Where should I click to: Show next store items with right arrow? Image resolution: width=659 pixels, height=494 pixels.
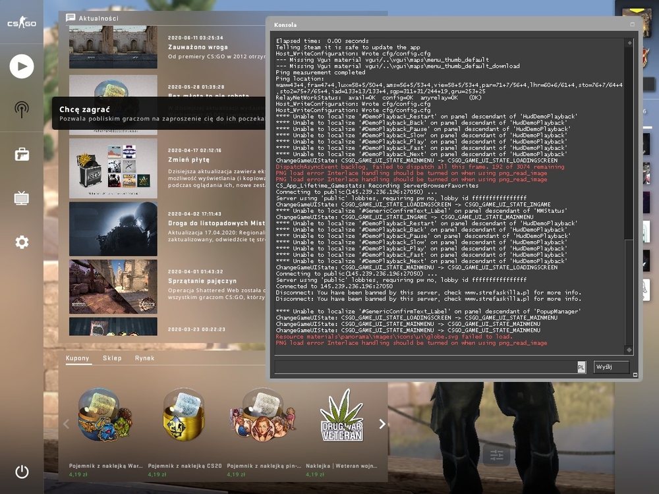point(382,424)
